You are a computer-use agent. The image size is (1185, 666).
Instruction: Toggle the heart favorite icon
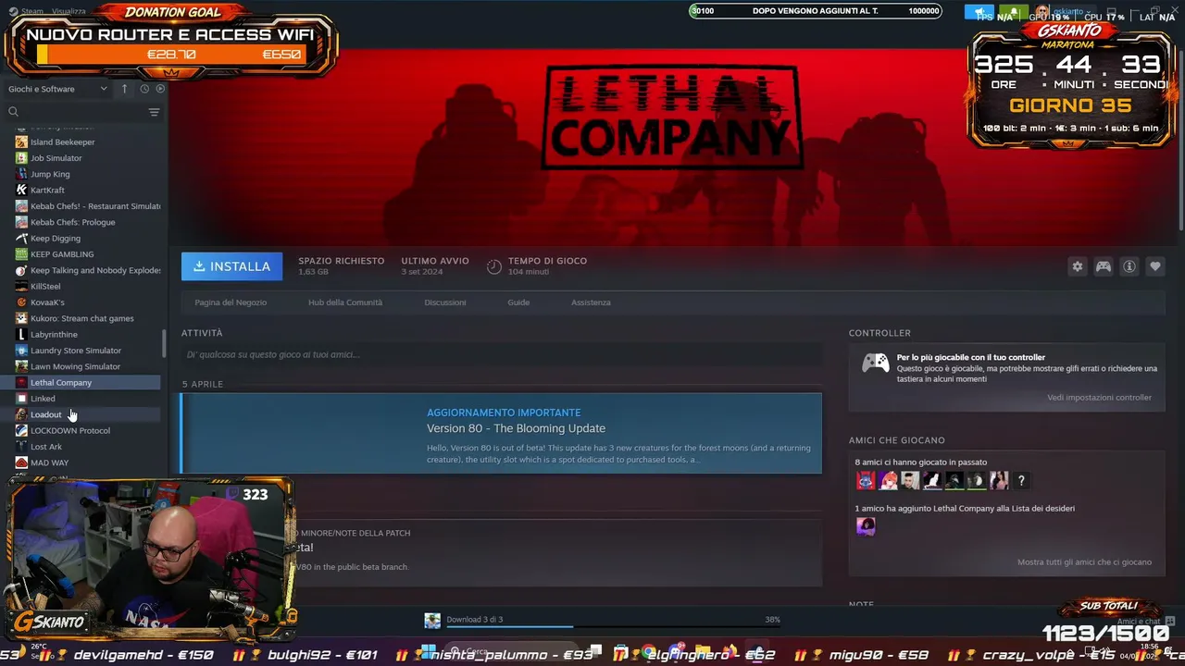tap(1155, 266)
